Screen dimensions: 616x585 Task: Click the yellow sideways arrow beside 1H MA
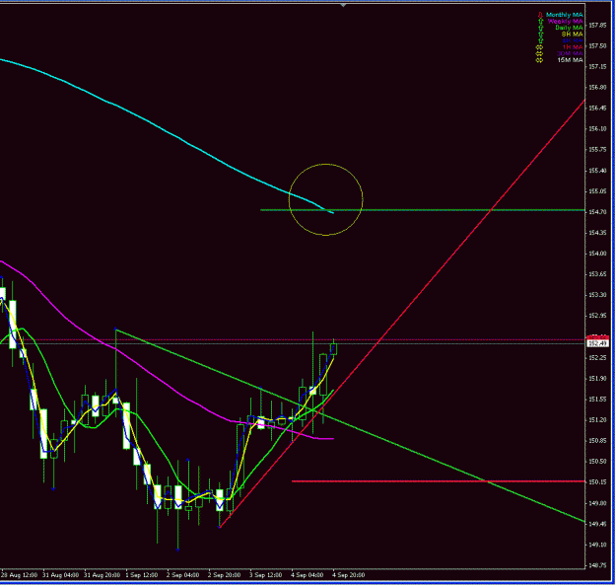540,47
